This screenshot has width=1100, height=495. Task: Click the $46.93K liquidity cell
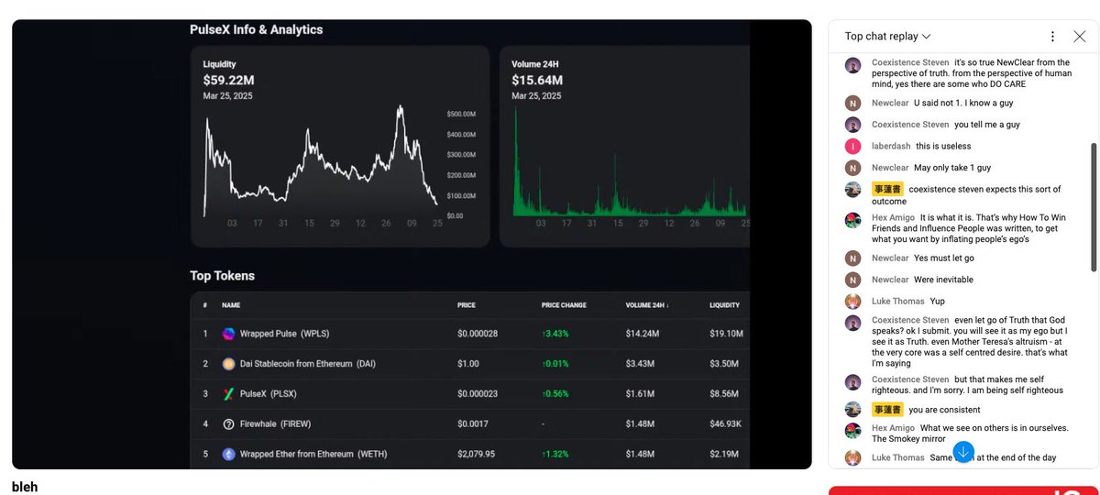pos(725,423)
